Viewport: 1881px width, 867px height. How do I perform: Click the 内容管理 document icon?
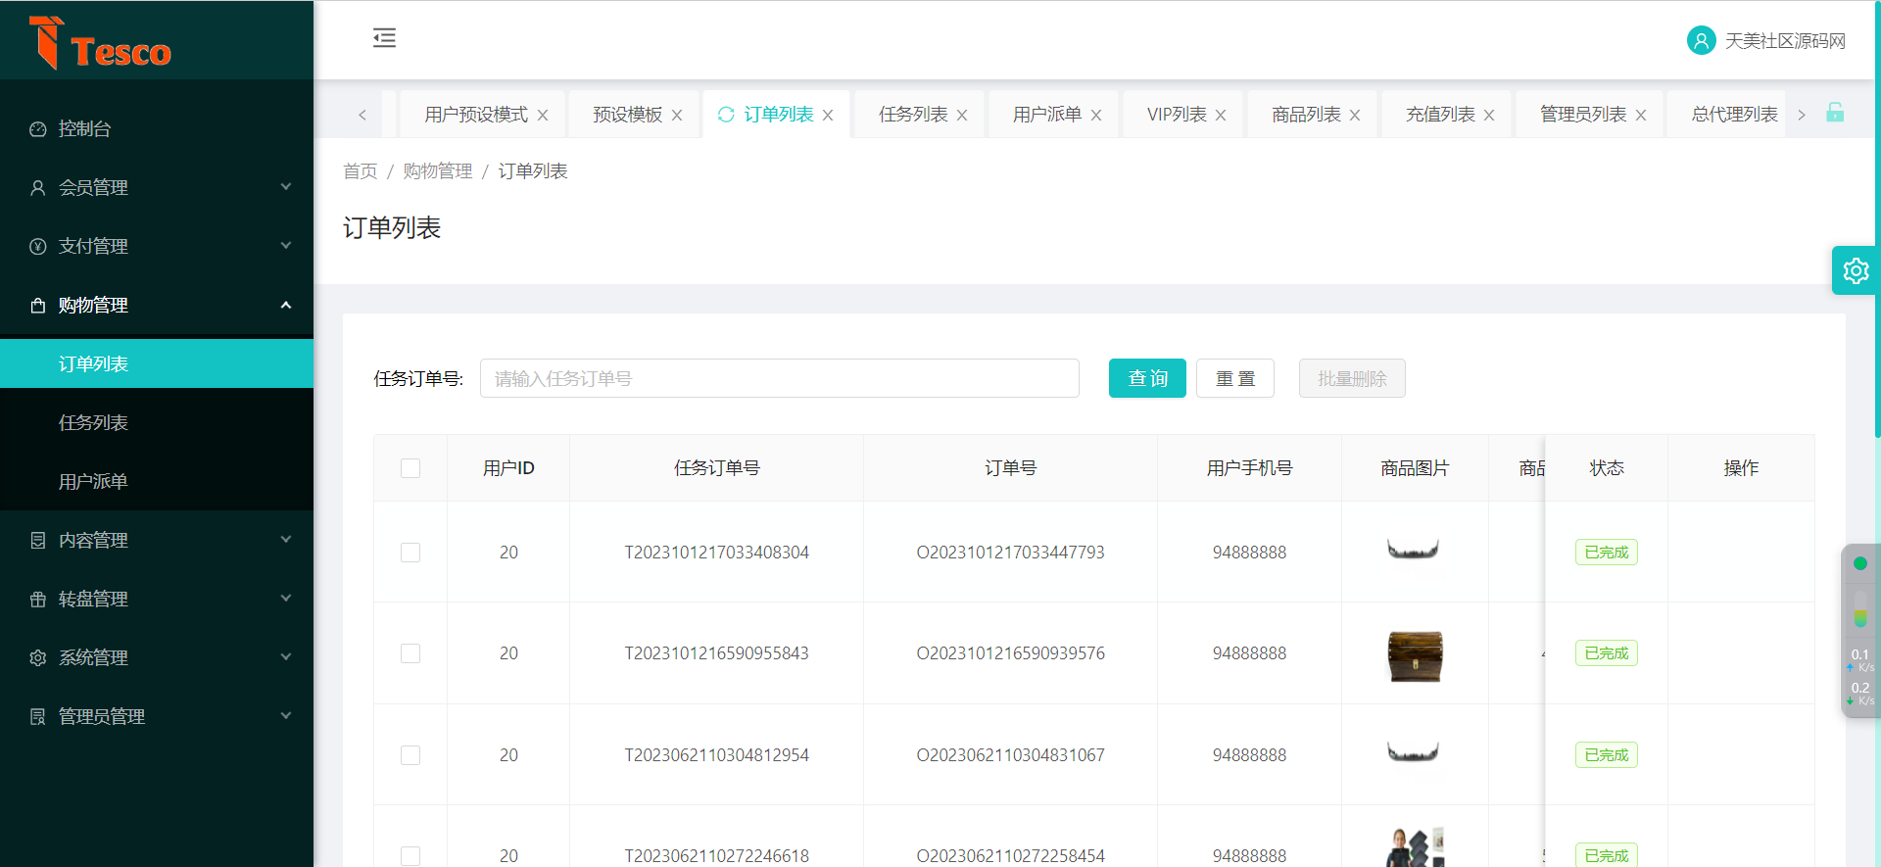coord(38,541)
